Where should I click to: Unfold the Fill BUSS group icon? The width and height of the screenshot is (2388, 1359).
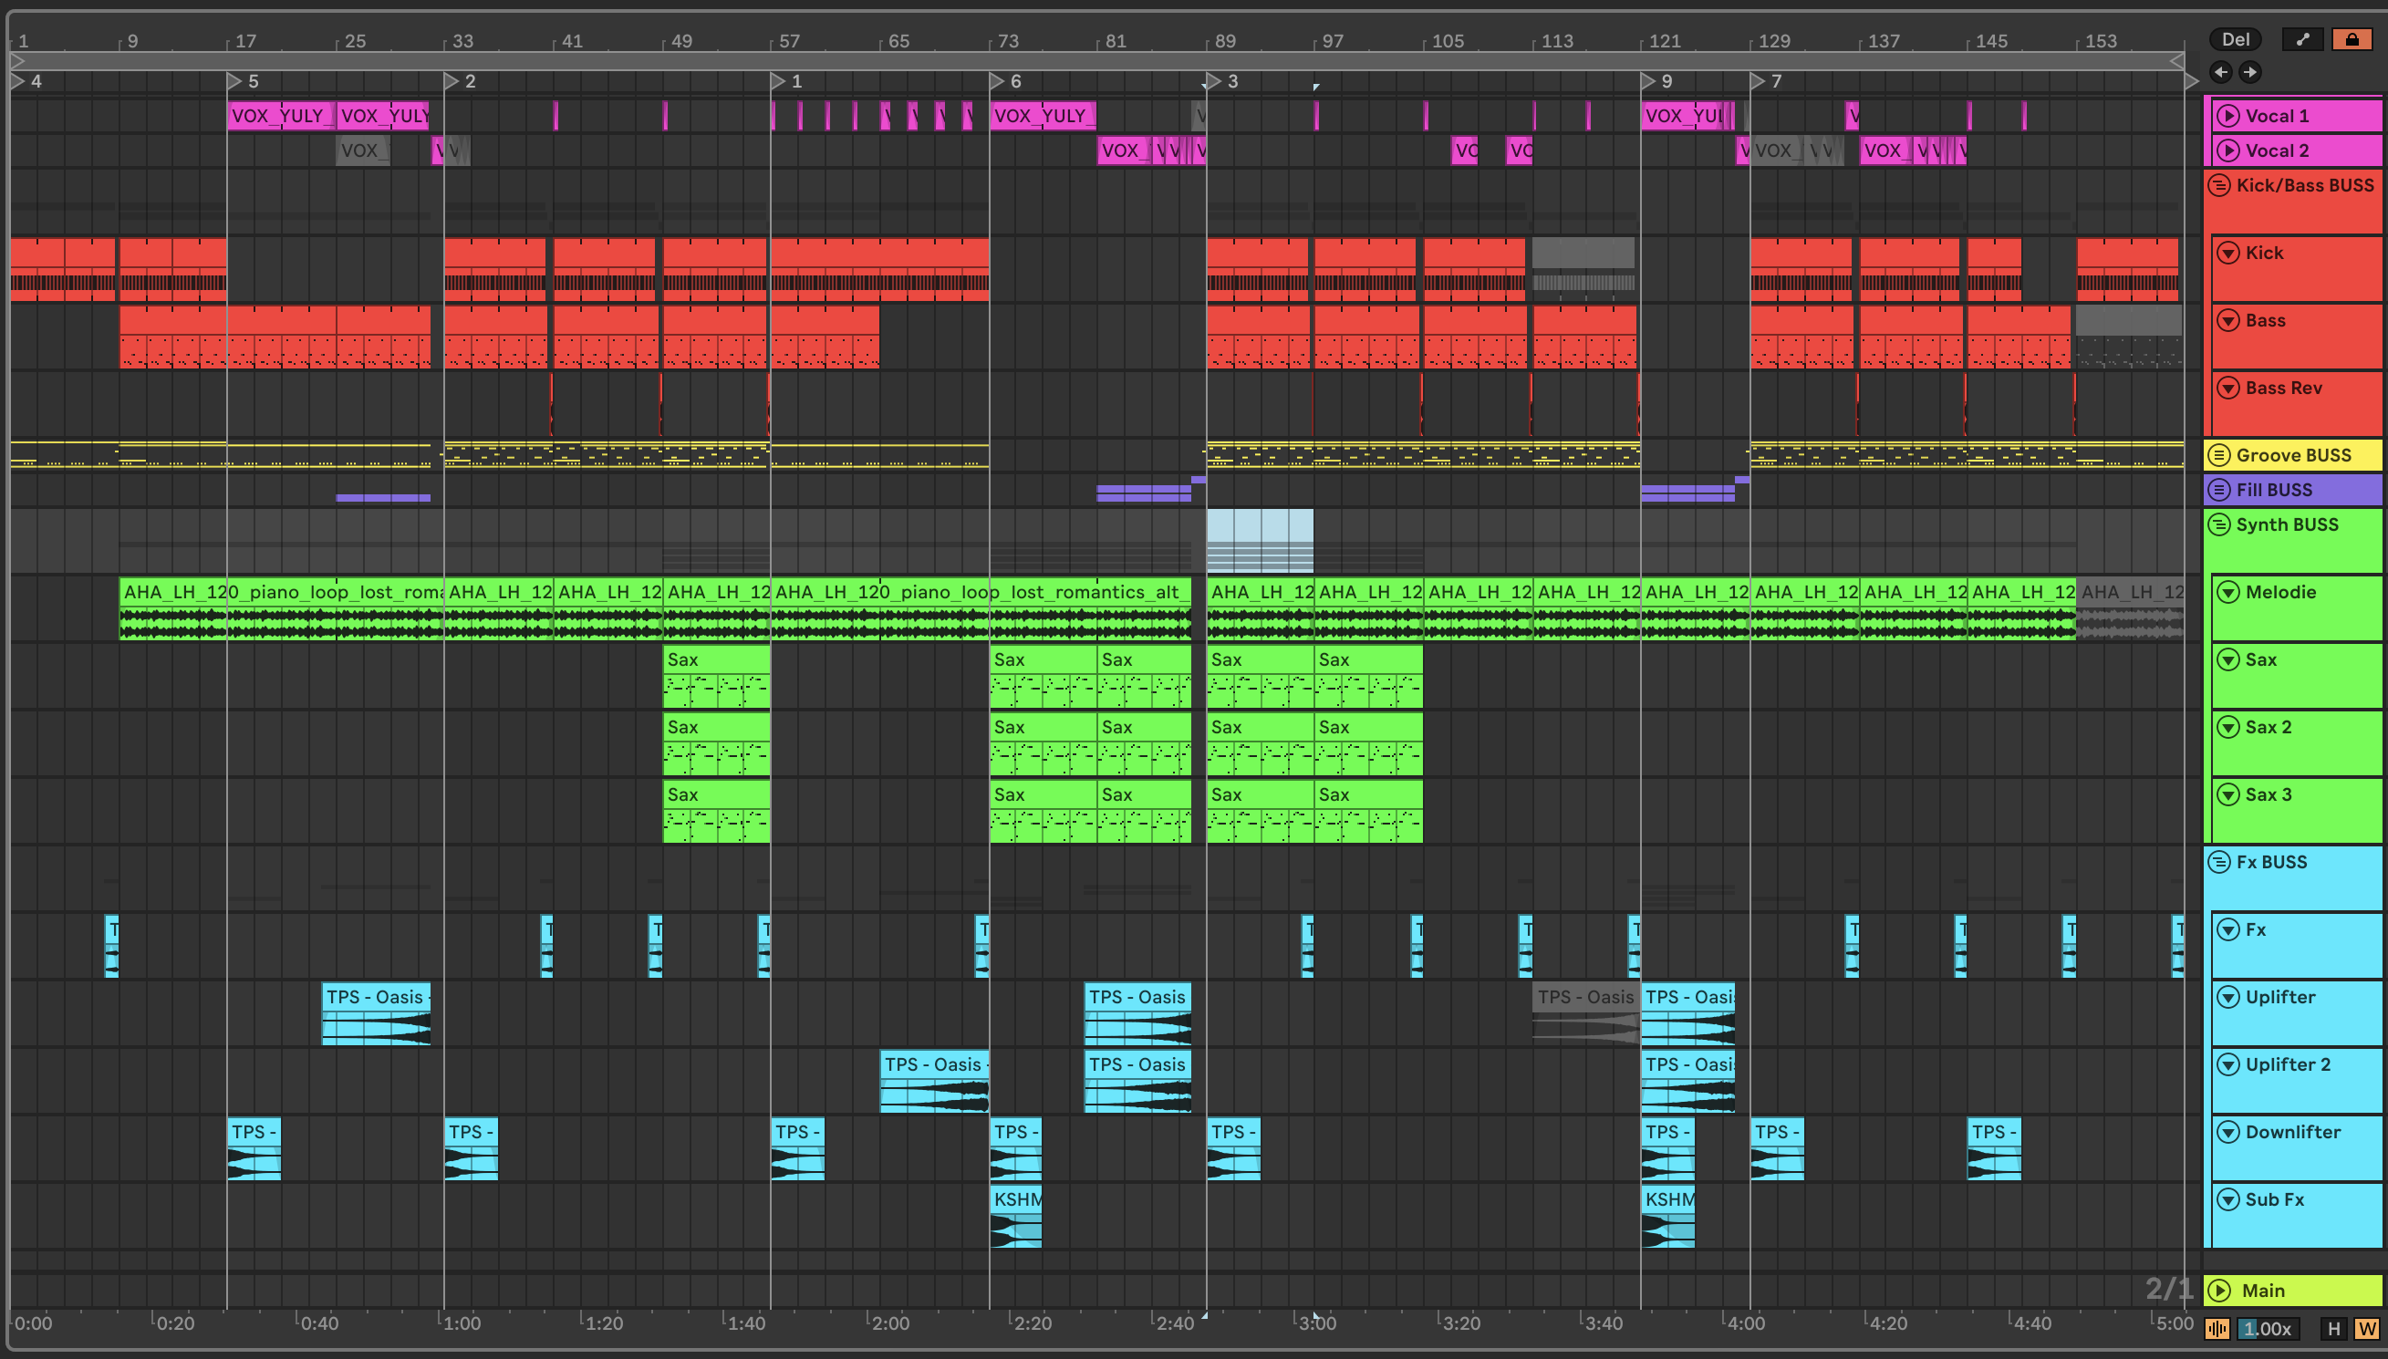coord(2219,490)
